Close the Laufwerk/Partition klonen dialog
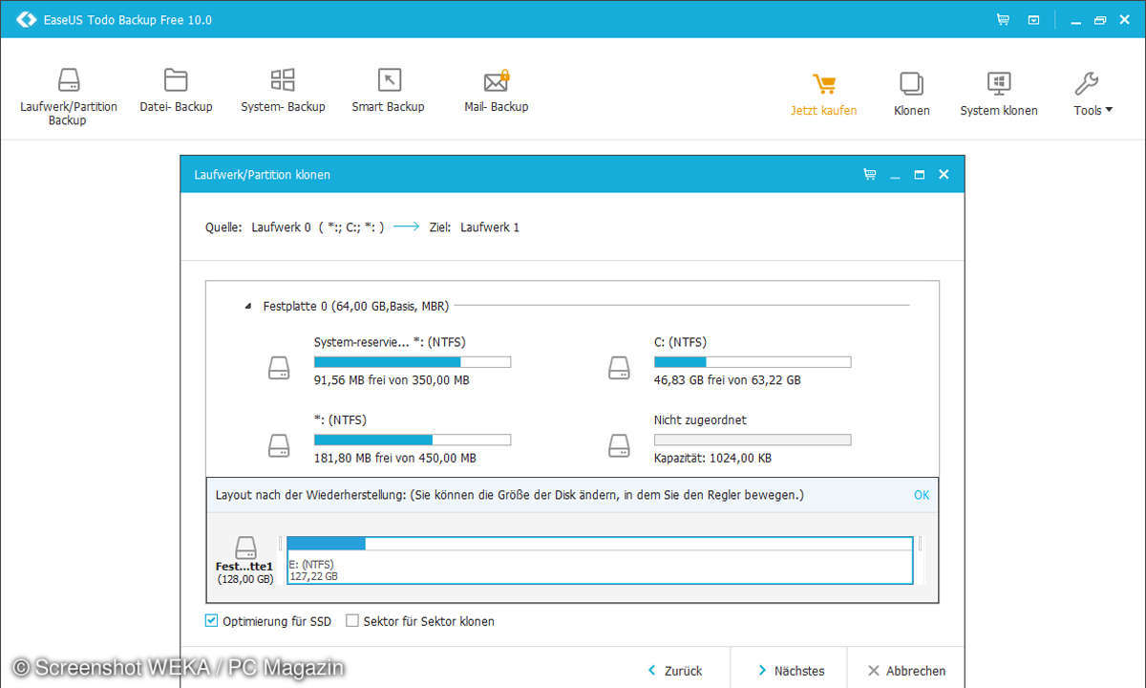1146x688 pixels. 944,175
